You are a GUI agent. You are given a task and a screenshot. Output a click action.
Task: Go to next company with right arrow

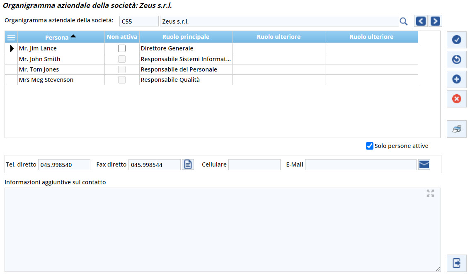click(x=435, y=21)
